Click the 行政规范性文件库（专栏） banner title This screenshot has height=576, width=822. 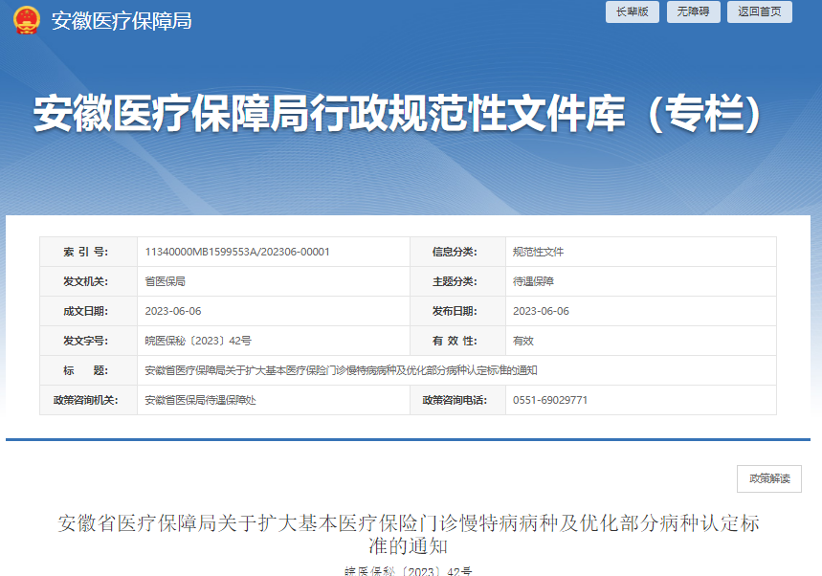pyautogui.click(x=400, y=115)
